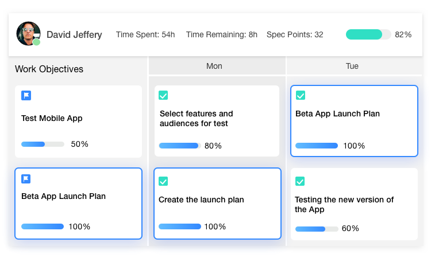The width and height of the screenshot is (431, 258).
Task: Click the flag icon on Test Mobile App
Action: click(x=26, y=96)
